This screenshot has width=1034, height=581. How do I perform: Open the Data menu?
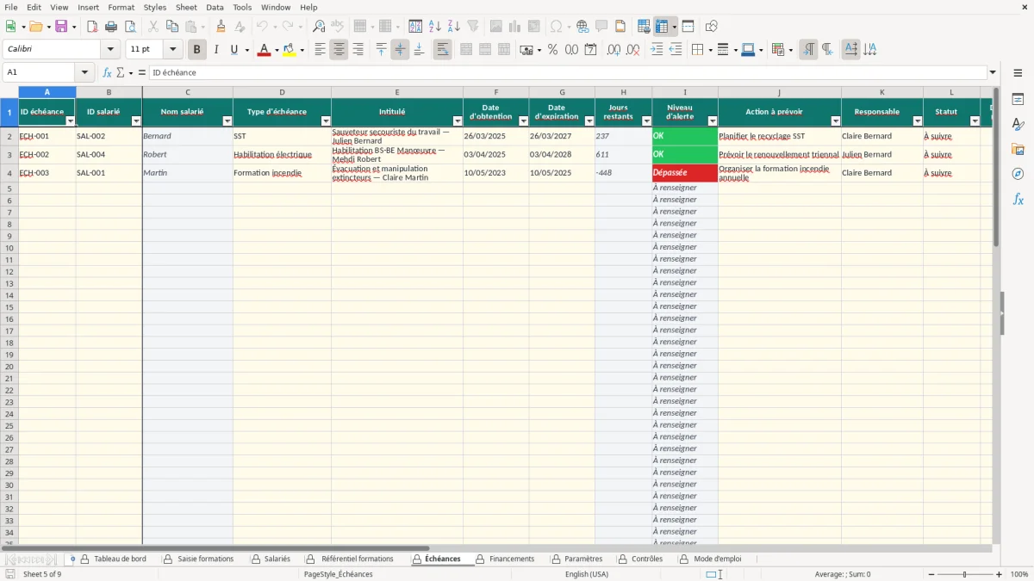tap(215, 7)
